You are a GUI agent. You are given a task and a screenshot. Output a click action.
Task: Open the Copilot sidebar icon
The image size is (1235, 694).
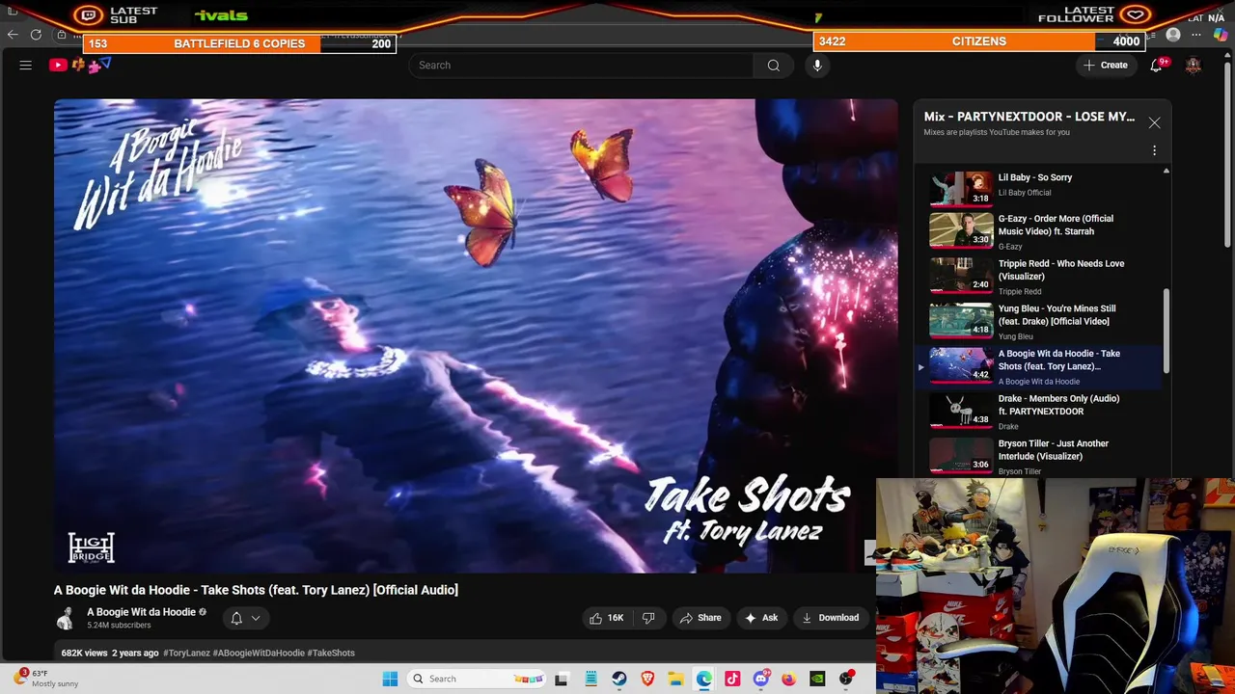[x=1221, y=35]
